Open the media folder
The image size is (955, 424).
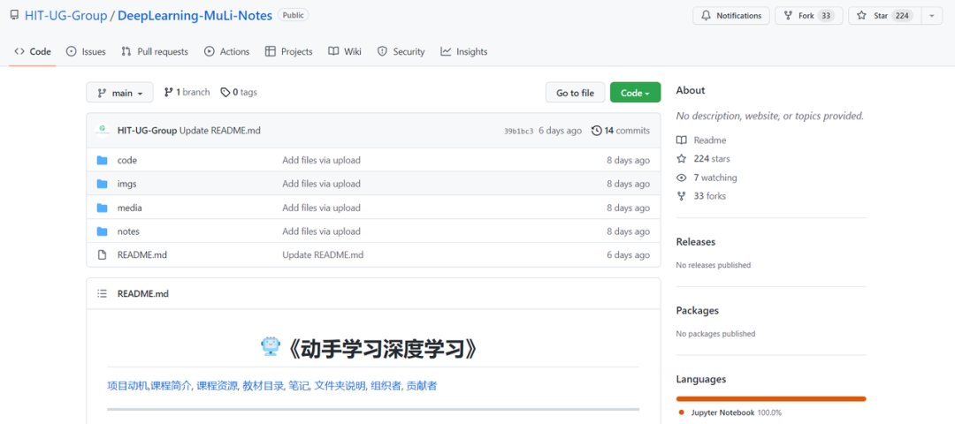130,208
